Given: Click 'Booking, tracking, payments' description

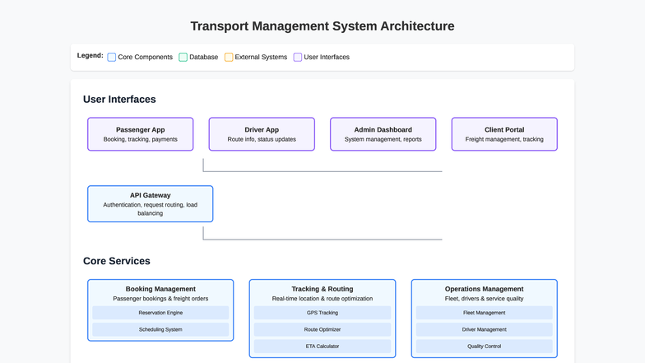Looking at the screenshot, I should click(x=140, y=140).
